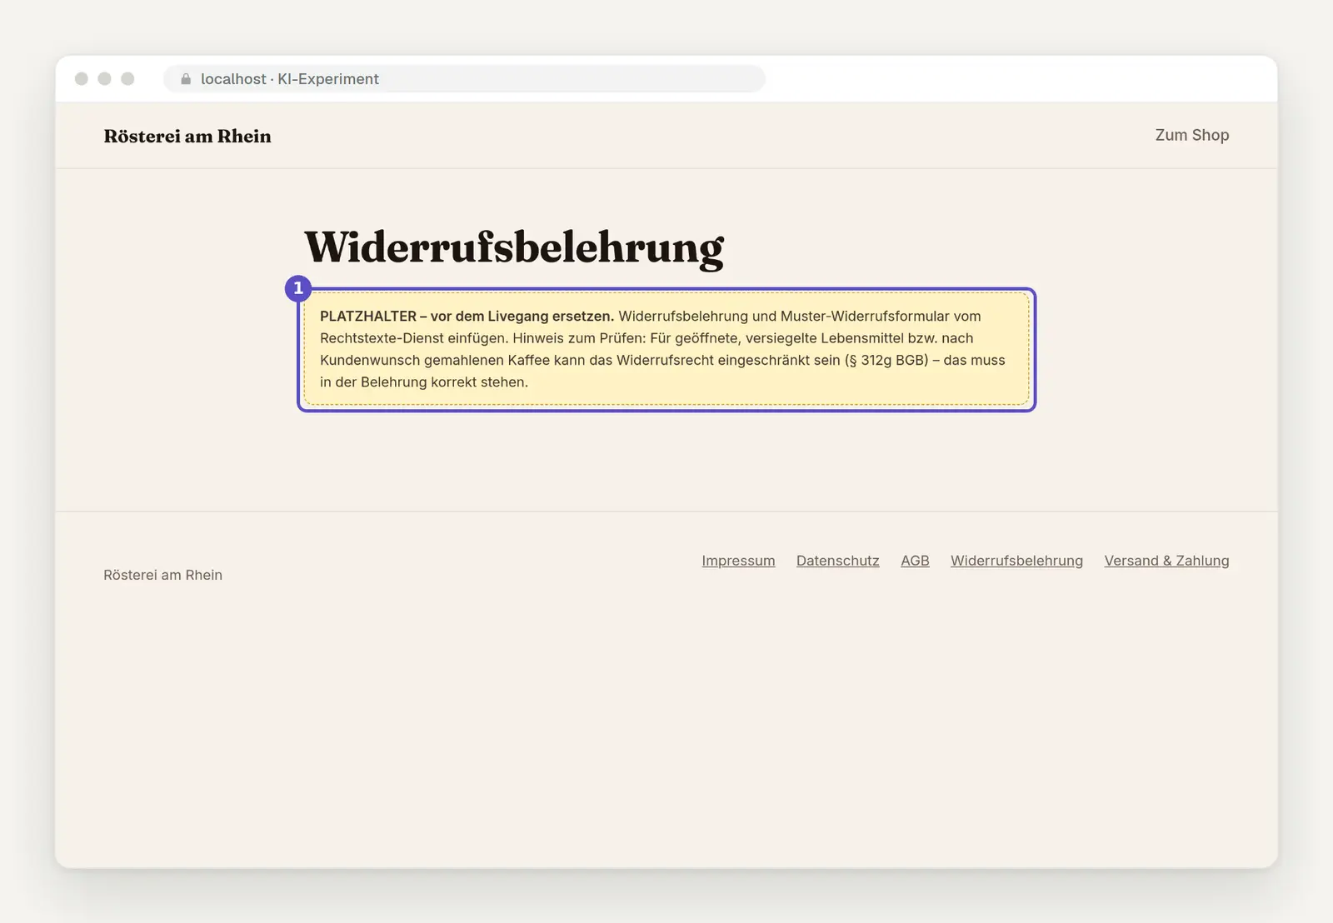The image size is (1333, 923).
Task: Go to Zum Shop link
Action: 1191,135
